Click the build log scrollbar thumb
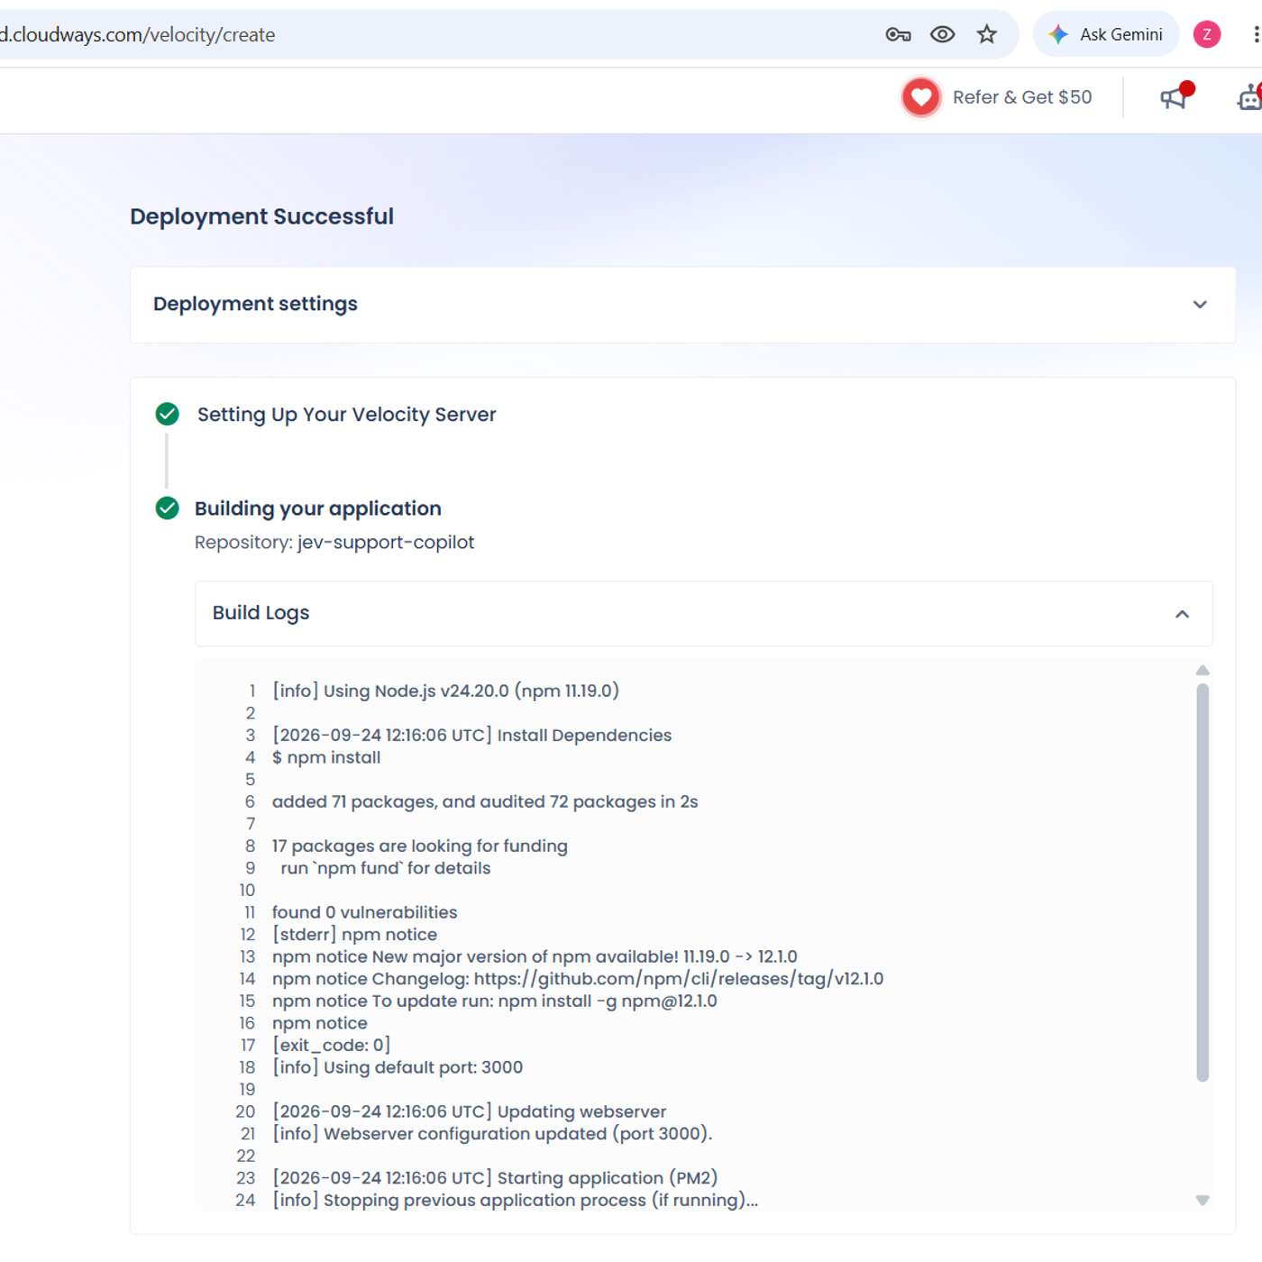The width and height of the screenshot is (1262, 1262). pos(1203,882)
